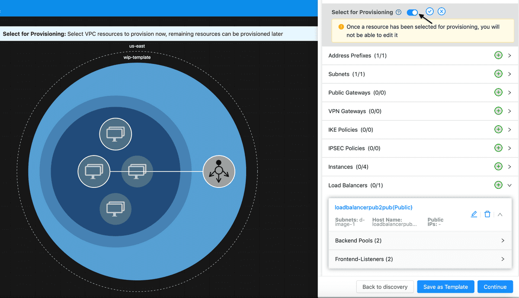This screenshot has width=519, height=298.
Task: Expand the Address Prefixes section
Action: click(510, 56)
